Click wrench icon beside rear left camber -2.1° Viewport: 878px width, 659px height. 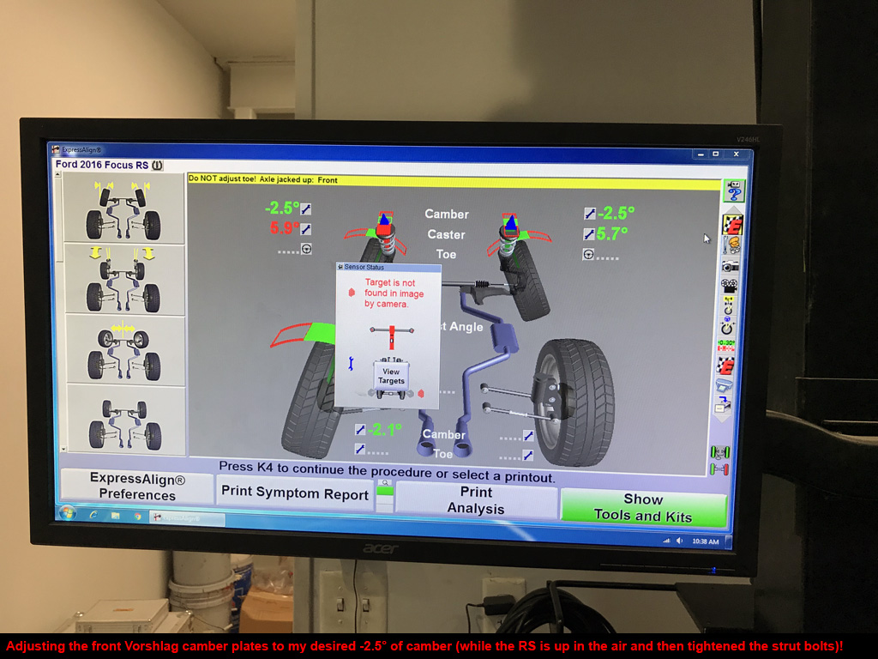pos(360,430)
